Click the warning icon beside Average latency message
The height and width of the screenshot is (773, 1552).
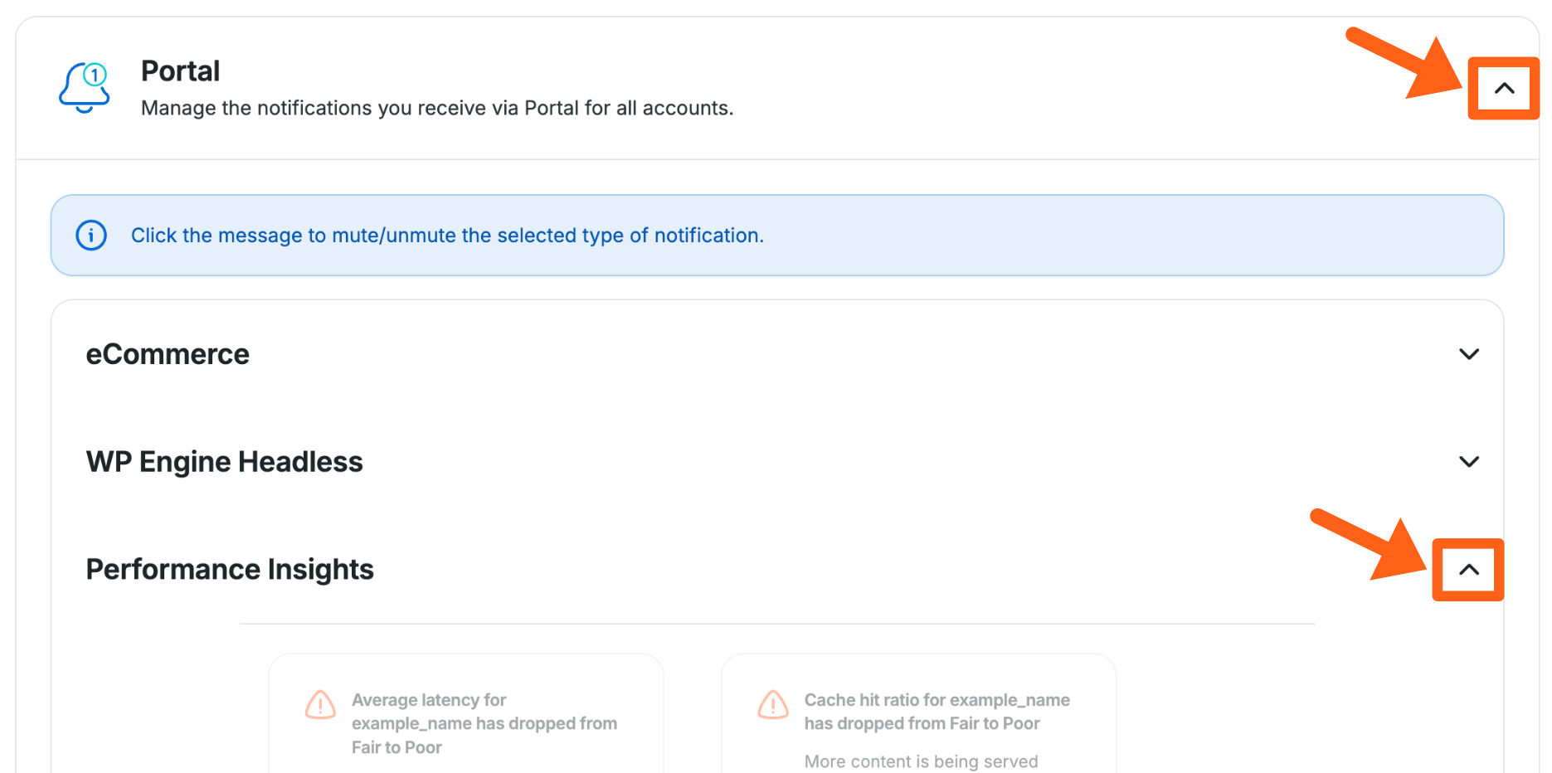pyautogui.click(x=320, y=705)
